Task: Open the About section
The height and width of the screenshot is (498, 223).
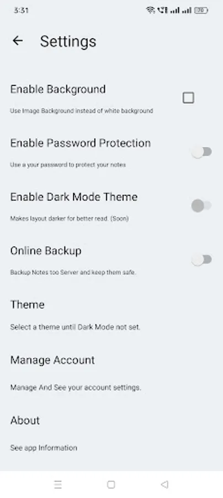Action: coord(112,432)
